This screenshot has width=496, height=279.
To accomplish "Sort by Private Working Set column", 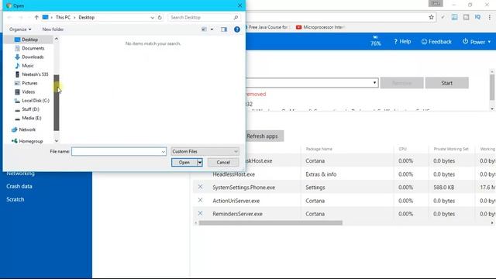I will [451, 149].
